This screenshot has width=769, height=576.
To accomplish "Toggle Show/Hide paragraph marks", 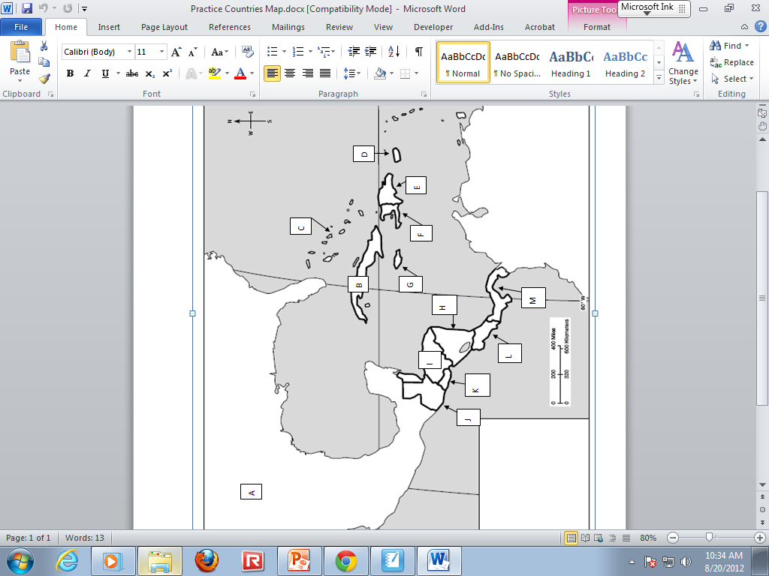I will click(x=418, y=52).
